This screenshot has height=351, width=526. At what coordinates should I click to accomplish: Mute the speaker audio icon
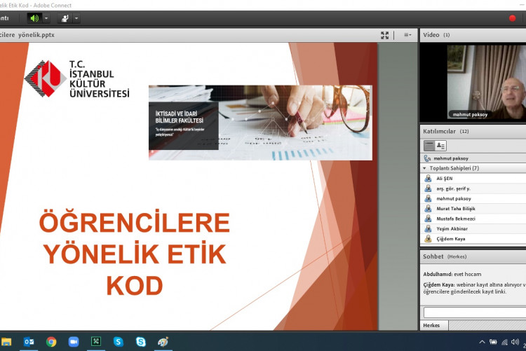pyautogui.click(x=34, y=18)
